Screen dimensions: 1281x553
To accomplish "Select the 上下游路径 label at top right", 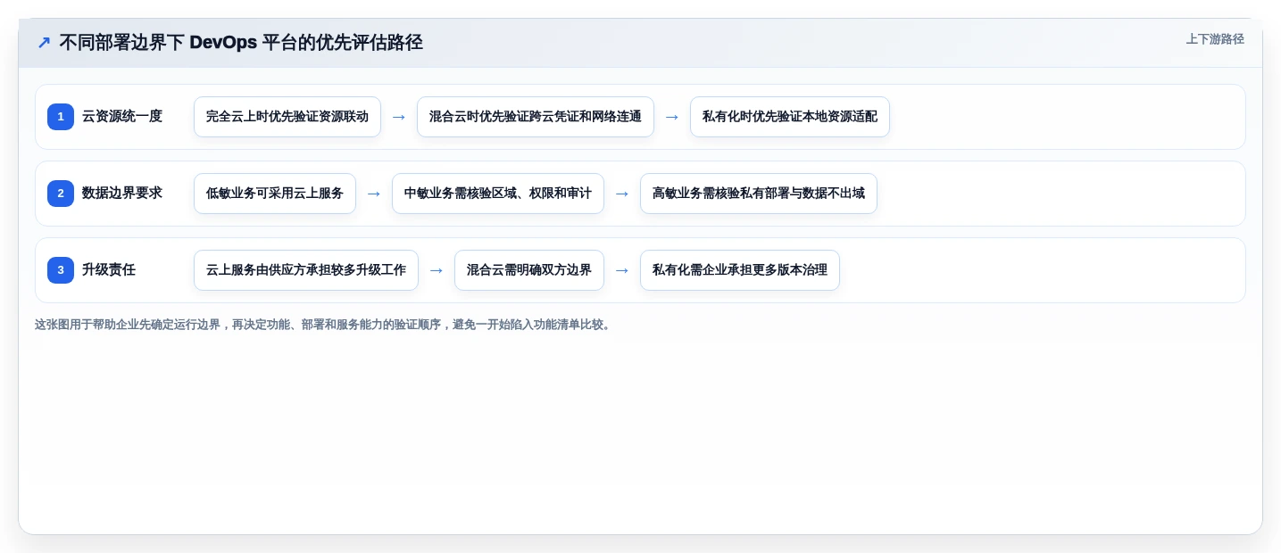I will 1215,39.
